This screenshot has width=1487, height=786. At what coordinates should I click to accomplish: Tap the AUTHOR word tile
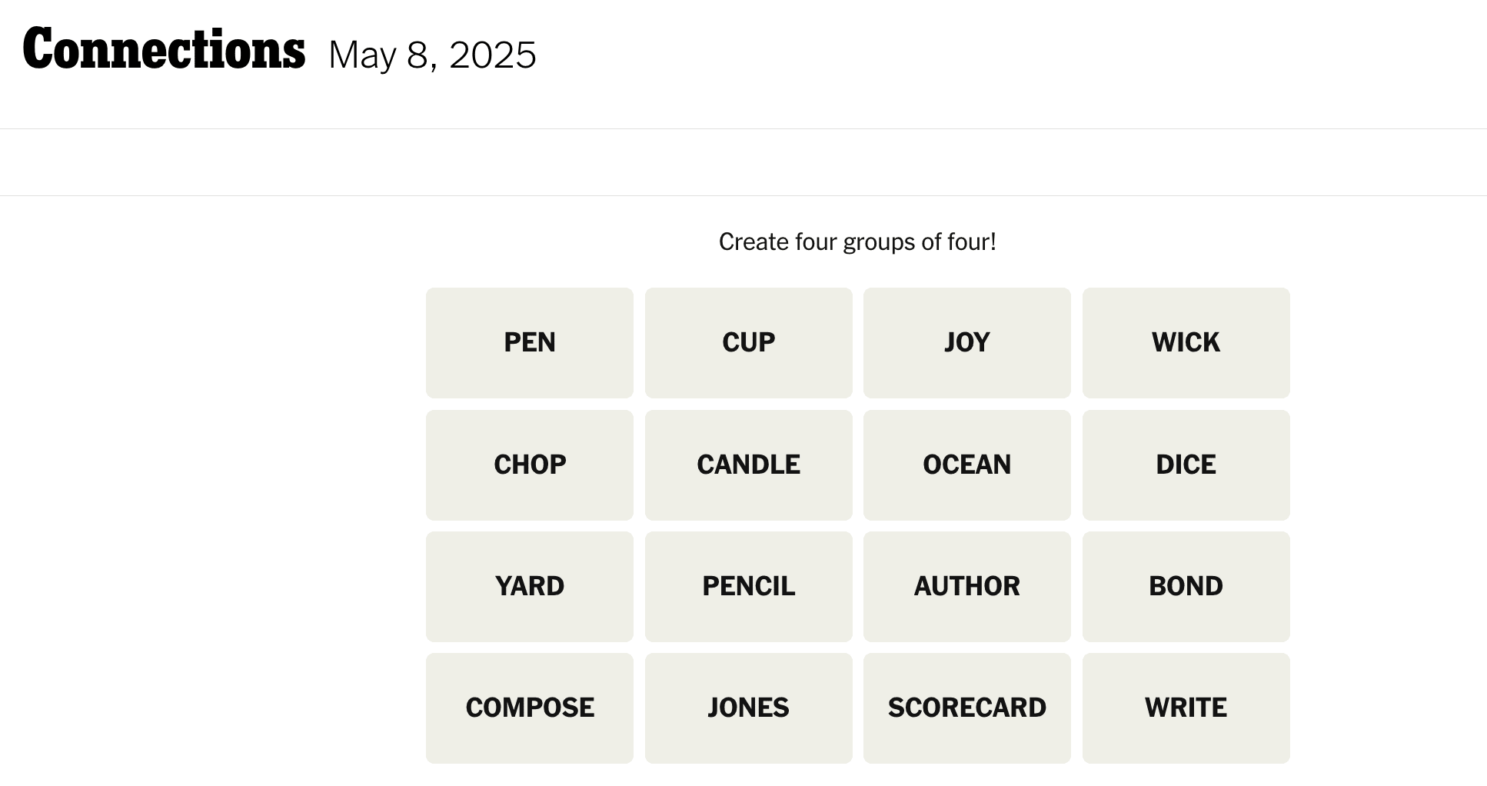(x=966, y=586)
